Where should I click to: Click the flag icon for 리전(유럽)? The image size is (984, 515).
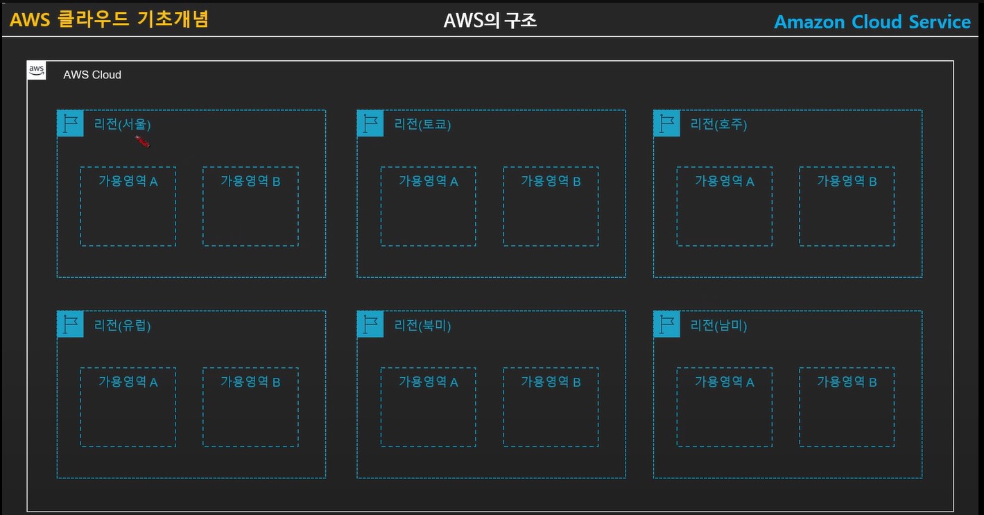[x=70, y=324]
